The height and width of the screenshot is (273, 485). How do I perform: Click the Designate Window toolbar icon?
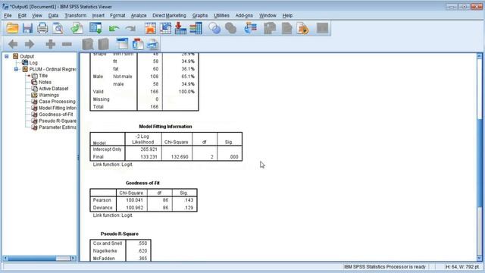tap(270, 28)
